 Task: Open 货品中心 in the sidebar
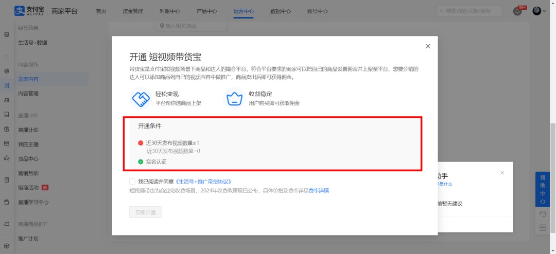pos(28,159)
